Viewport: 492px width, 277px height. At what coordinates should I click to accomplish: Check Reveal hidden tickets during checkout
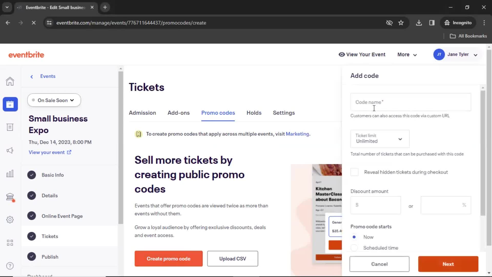coord(354,172)
